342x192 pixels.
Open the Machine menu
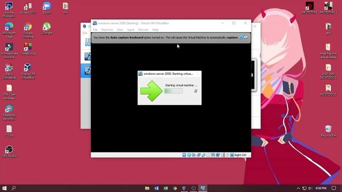(107, 30)
